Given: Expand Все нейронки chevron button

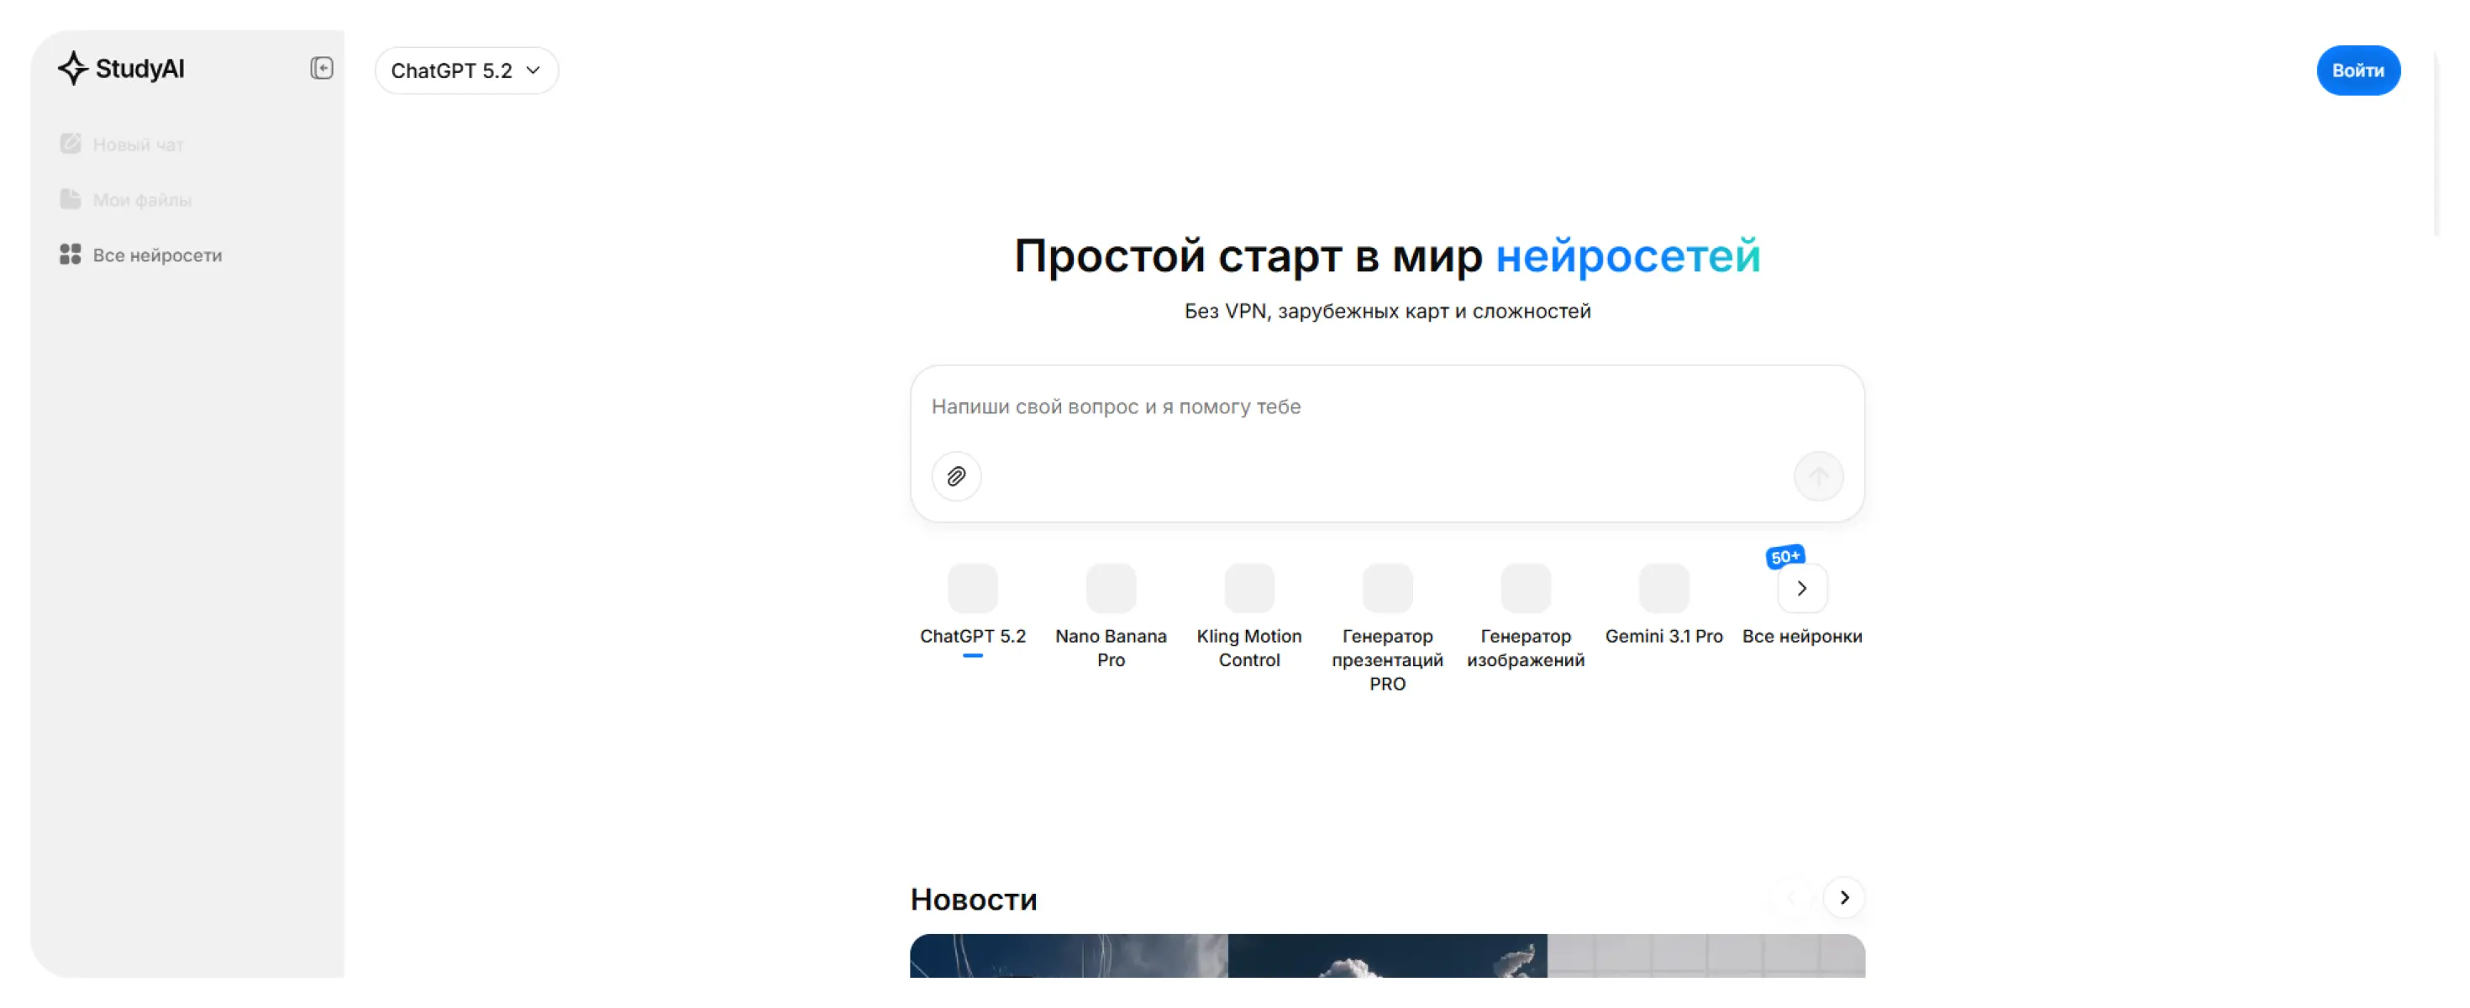Looking at the screenshot, I should (1802, 589).
